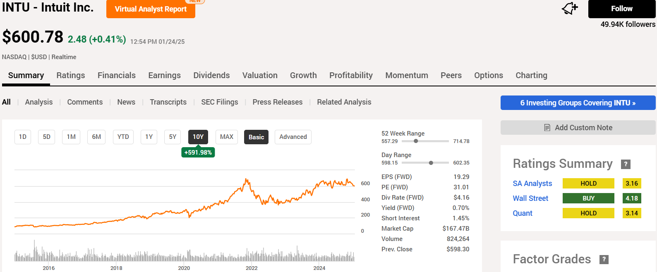657x272 pixels.
Task: Set chart range to 10Y
Action: [x=198, y=137]
